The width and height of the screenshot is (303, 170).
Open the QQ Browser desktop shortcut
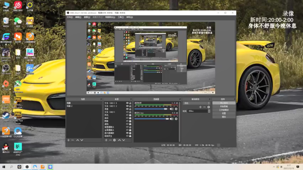18,133
